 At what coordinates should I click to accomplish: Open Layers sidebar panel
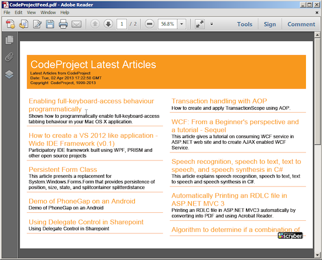coord(9,74)
